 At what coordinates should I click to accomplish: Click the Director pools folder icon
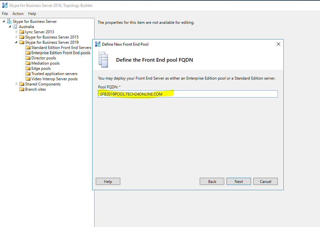tap(28, 58)
